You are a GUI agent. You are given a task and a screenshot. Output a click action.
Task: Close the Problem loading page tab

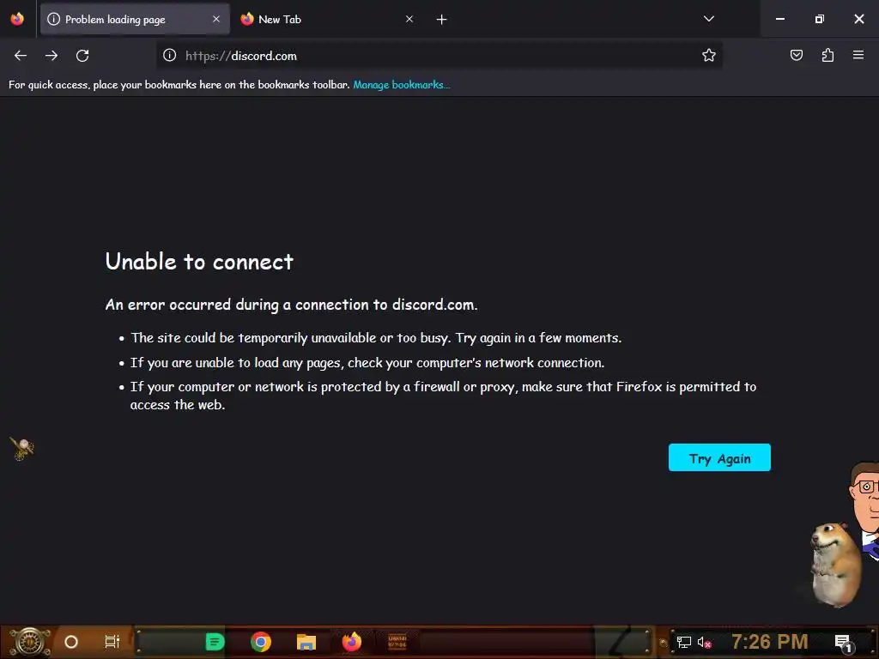click(x=216, y=19)
